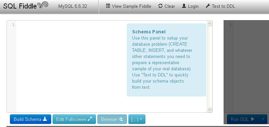The image size is (269, 127).
Task: Click the SQL Fiddle fern logo icon
Action: (43, 5)
